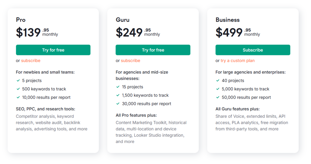Open the subscribe link under Pro plan
The height and width of the screenshot is (164, 311).
[x=31, y=61]
